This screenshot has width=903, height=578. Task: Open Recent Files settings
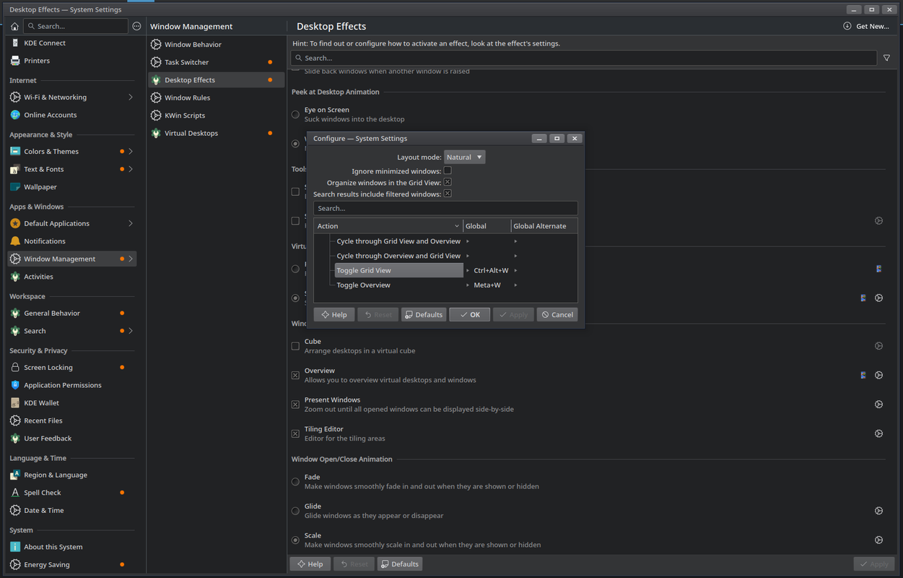pos(71,420)
